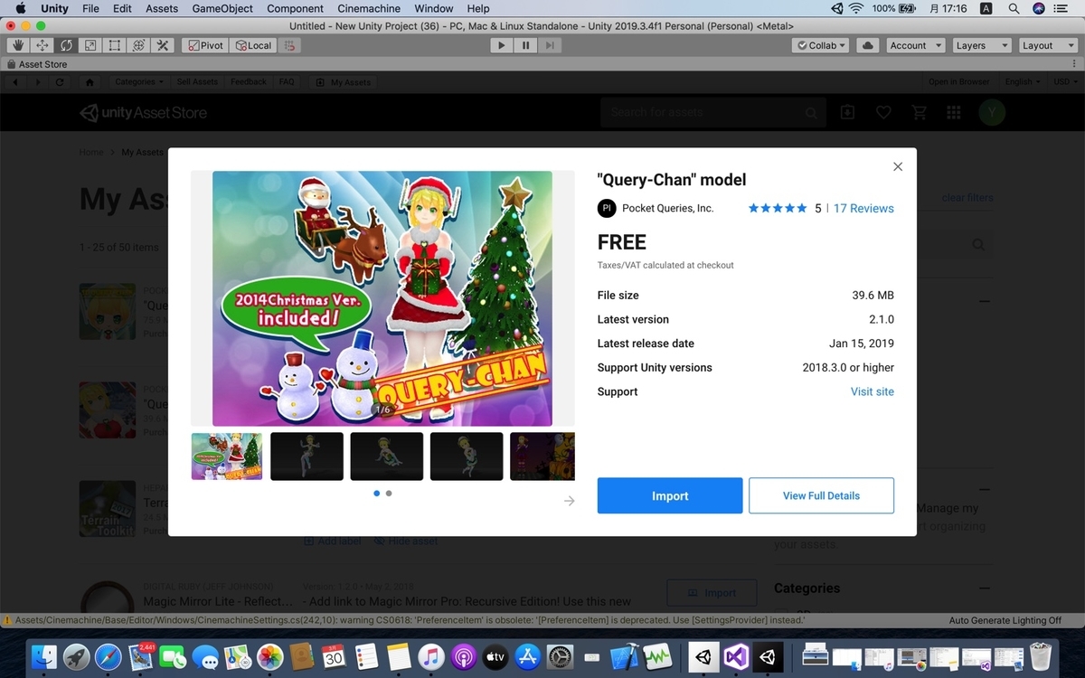The height and width of the screenshot is (678, 1085).
Task: Open the Account dropdown
Action: click(x=915, y=45)
